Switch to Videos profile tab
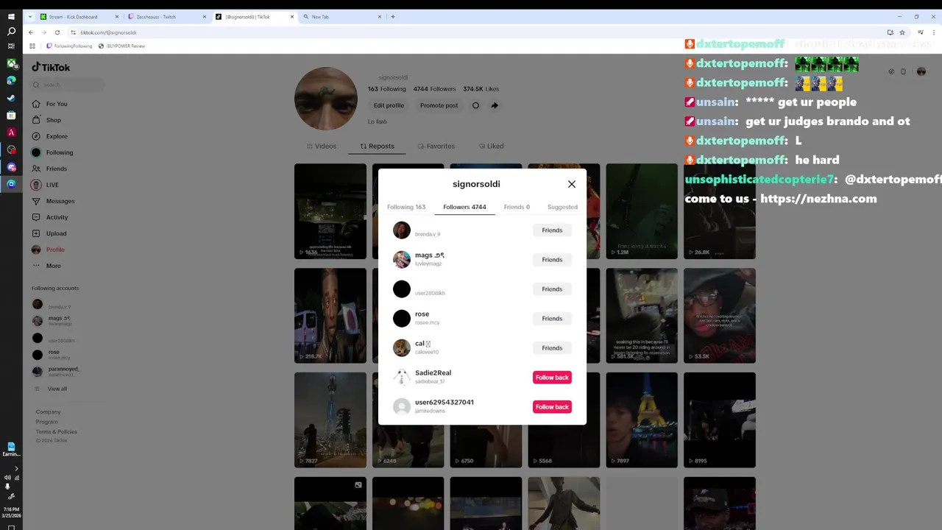Image resolution: width=942 pixels, height=530 pixels. point(322,146)
